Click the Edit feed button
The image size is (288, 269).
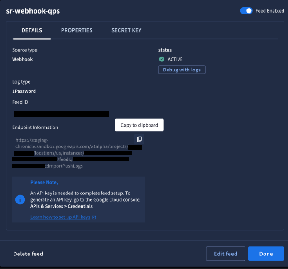pos(226,254)
